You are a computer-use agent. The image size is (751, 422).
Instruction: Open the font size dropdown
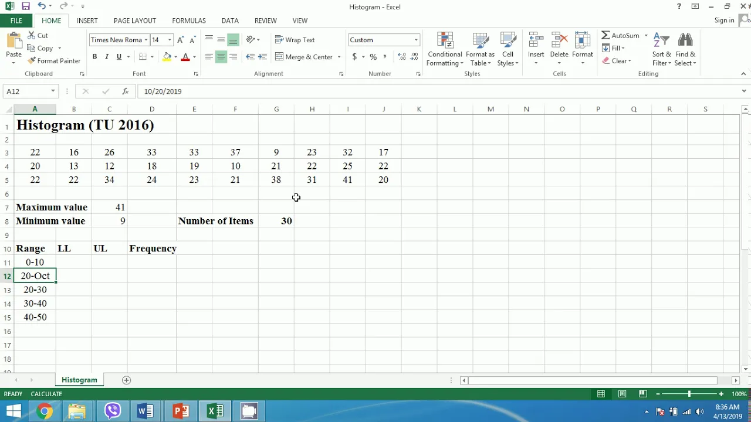(x=170, y=40)
